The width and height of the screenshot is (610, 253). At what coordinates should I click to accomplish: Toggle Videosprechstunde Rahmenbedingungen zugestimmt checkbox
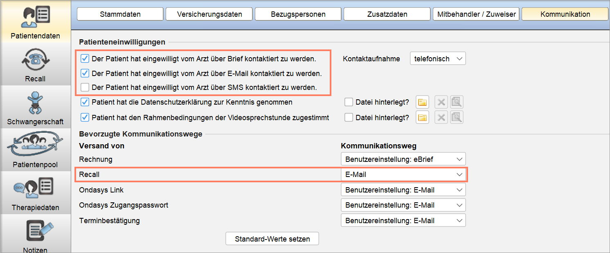pos(85,118)
